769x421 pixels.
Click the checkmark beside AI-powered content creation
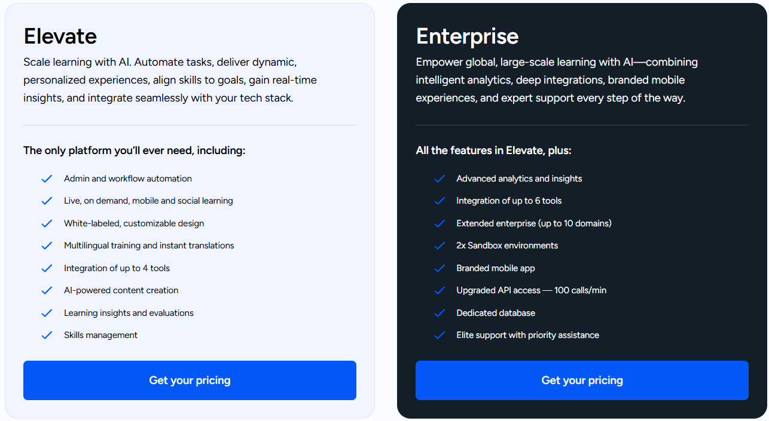(47, 290)
